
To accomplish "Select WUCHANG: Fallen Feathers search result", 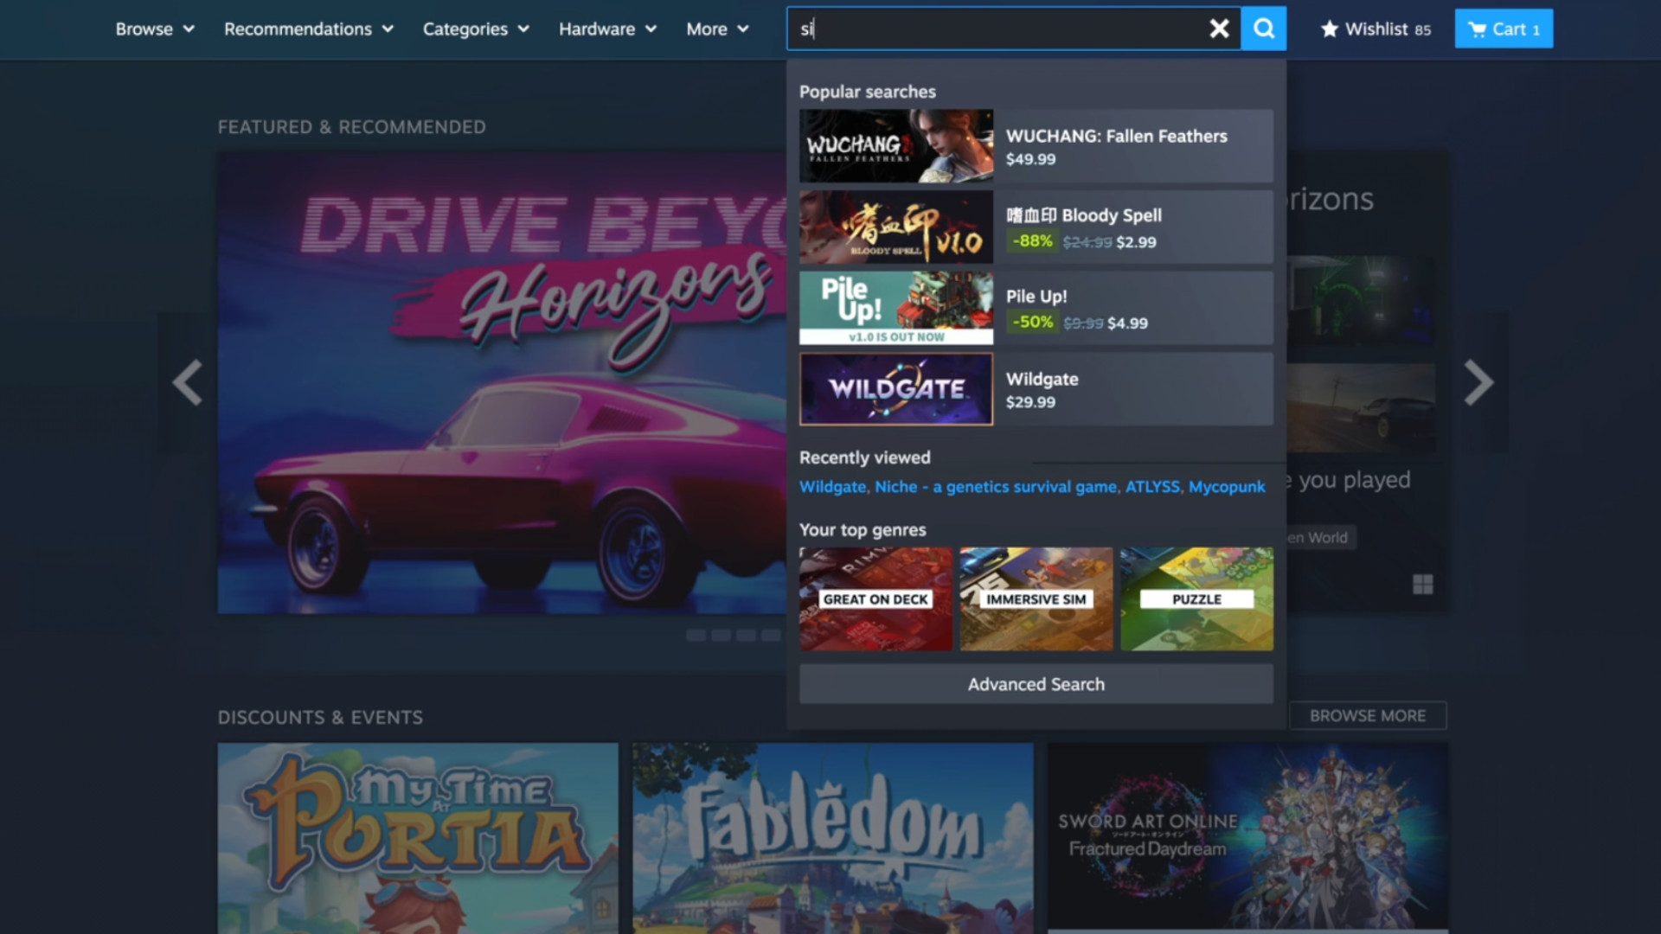I will 1036,145.
